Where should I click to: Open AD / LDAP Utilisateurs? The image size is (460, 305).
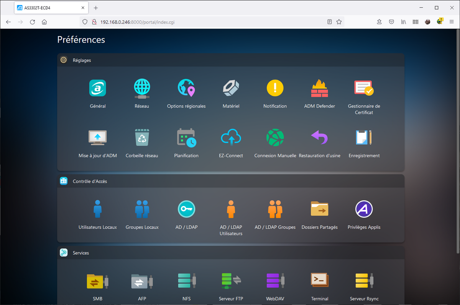point(231,209)
